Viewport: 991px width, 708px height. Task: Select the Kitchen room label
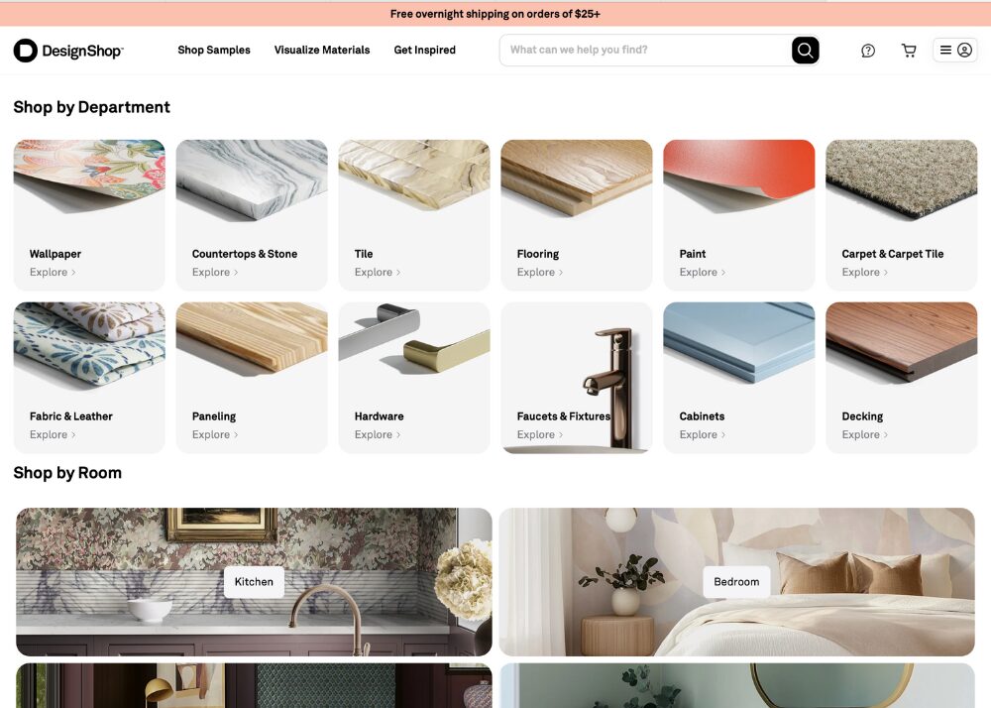pos(254,581)
